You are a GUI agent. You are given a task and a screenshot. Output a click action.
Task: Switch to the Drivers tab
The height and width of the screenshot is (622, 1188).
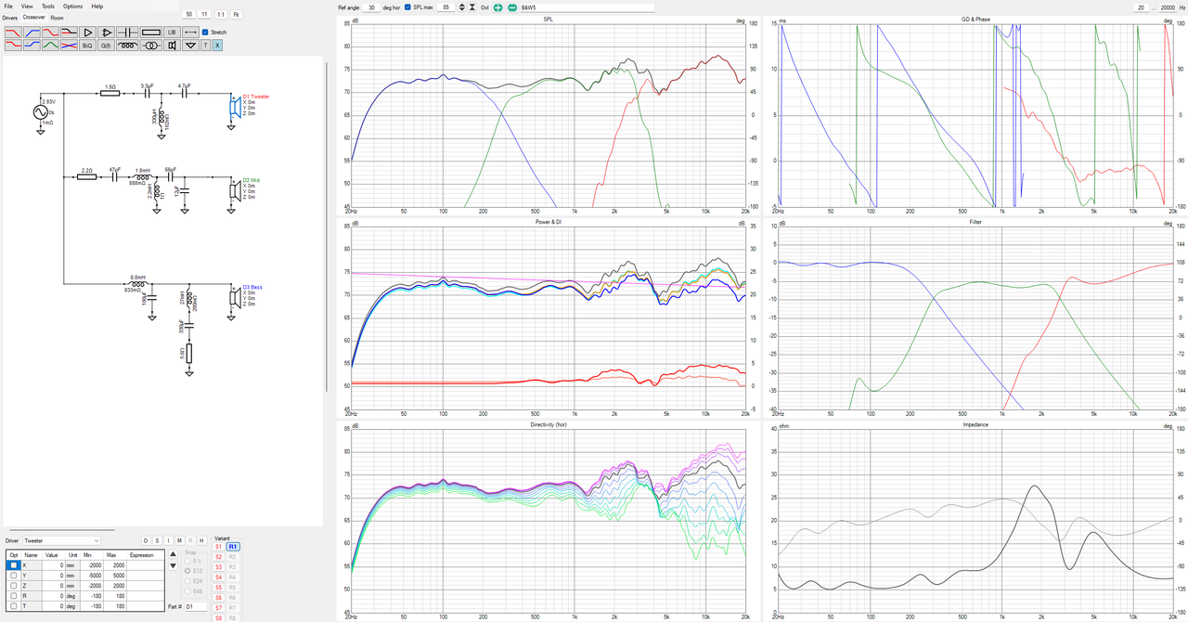[x=10, y=18]
